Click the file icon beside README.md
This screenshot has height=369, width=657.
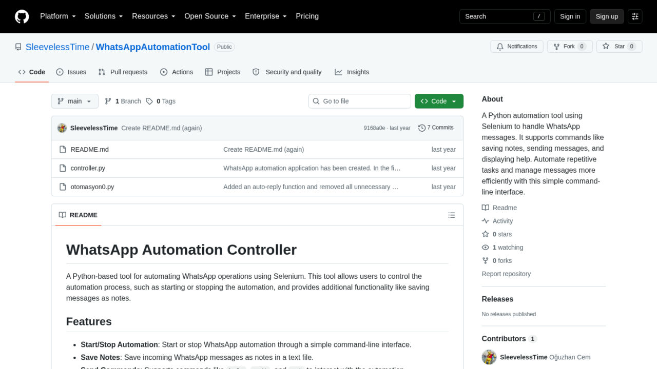[x=63, y=150]
